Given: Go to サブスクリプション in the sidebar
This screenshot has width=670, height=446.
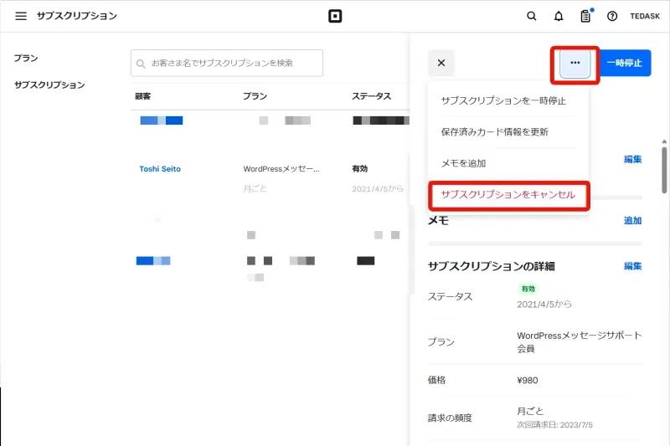Looking at the screenshot, I should point(49,85).
